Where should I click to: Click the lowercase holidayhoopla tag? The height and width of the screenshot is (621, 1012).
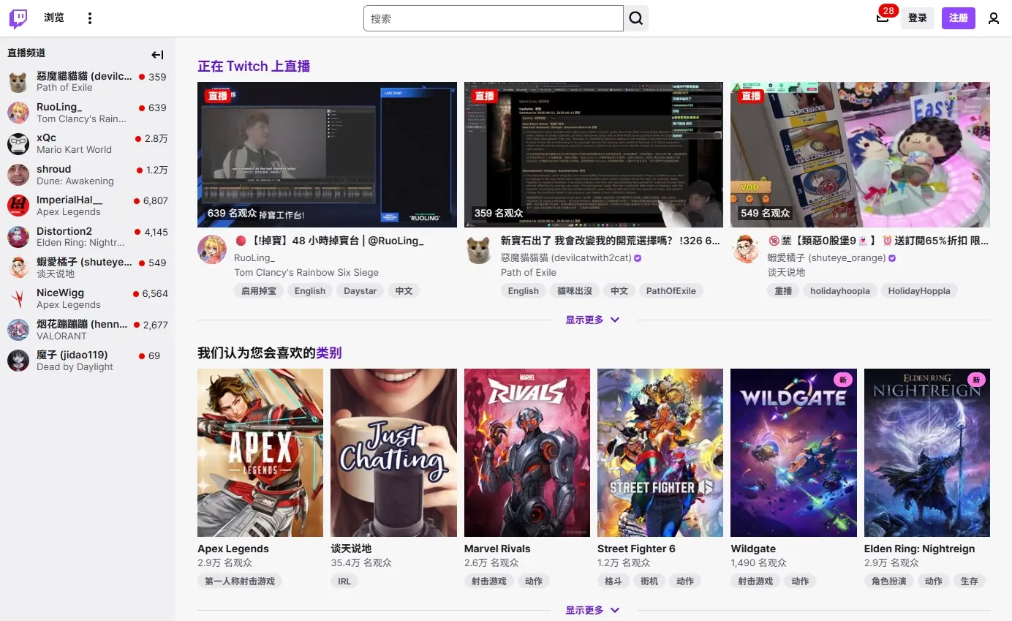tap(840, 290)
